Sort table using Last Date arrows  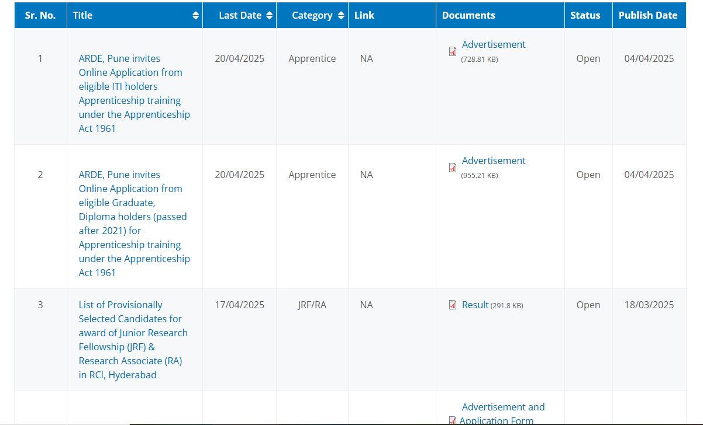click(269, 16)
